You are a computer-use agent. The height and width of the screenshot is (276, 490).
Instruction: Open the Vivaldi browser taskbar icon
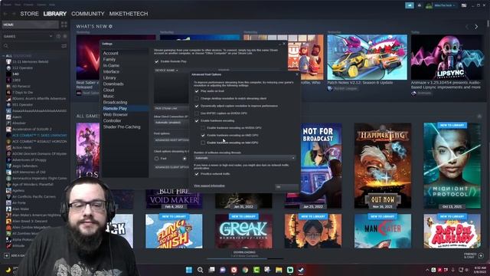coord(234,270)
